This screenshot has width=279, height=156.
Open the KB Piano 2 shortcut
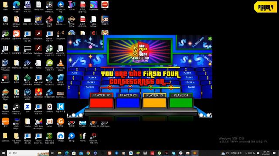(5, 50)
